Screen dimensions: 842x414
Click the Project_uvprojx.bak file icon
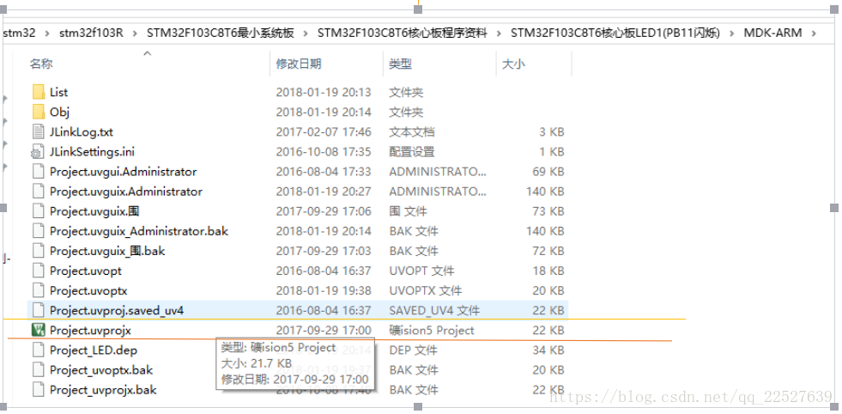pyautogui.click(x=38, y=390)
